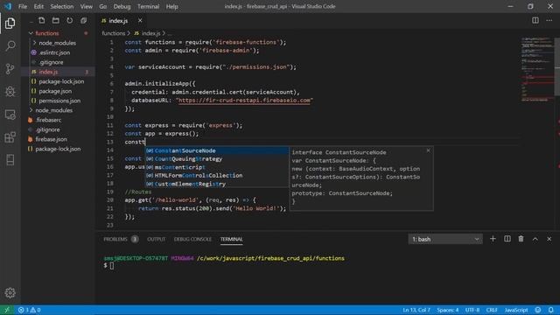Choose CustomElementRegistry suggestion
The width and height of the screenshot is (560, 315).
[x=217, y=184]
